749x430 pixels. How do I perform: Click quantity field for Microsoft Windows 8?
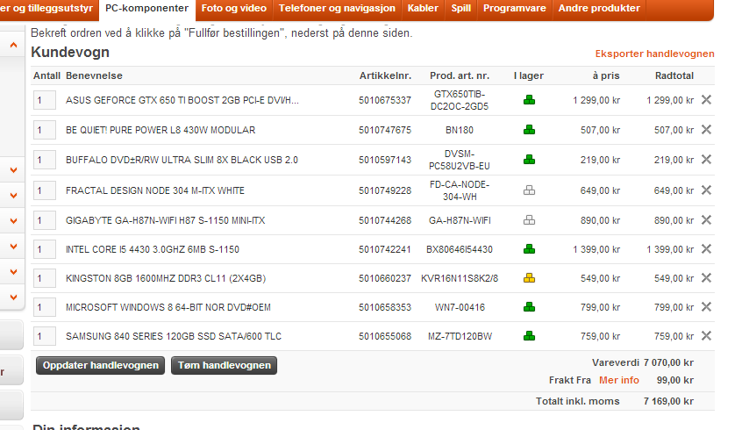[45, 307]
